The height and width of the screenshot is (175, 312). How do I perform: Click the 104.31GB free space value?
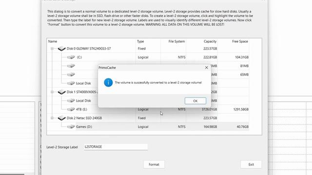[242, 57]
